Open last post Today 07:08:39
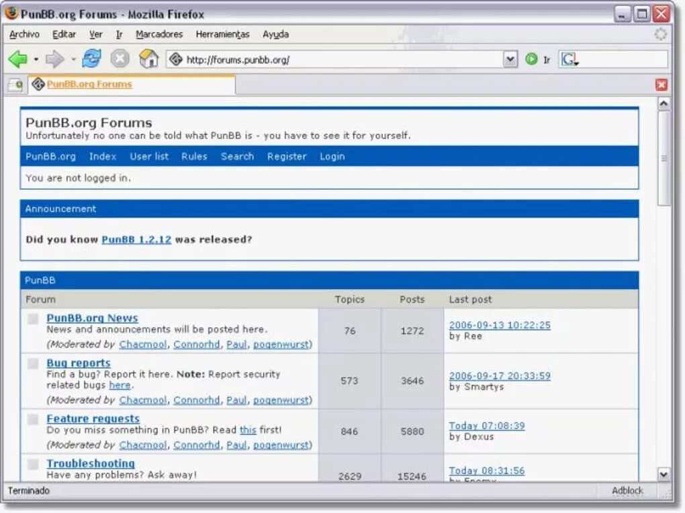The width and height of the screenshot is (685, 513). tap(487, 426)
